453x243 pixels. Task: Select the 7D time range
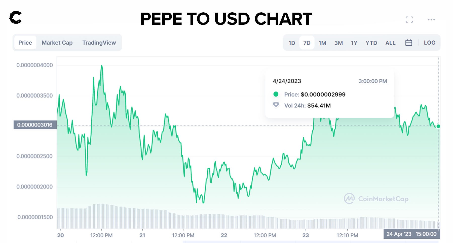point(307,43)
